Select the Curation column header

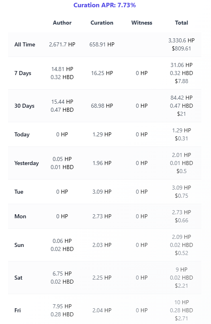[x=102, y=23]
